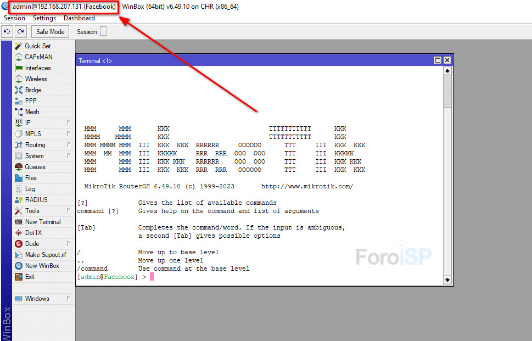Redo the change with Redo arrow
This screenshot has height=341, width=532.
pos(21,31)
